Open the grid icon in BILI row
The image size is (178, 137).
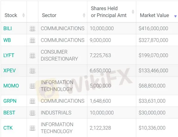32,29
